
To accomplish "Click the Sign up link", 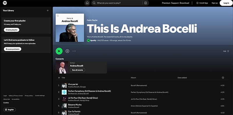I will [215, 3].
